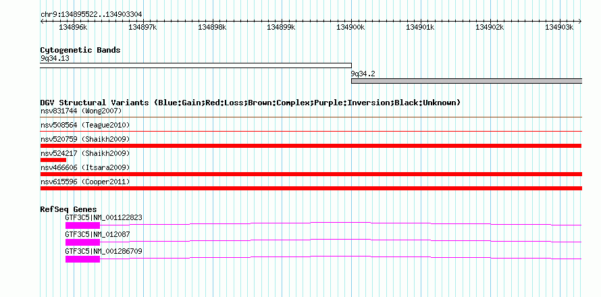Screen dimensions: 601x297
Task: Click the DGV Structural Variants track title
Action: click(x=250, y=103)
